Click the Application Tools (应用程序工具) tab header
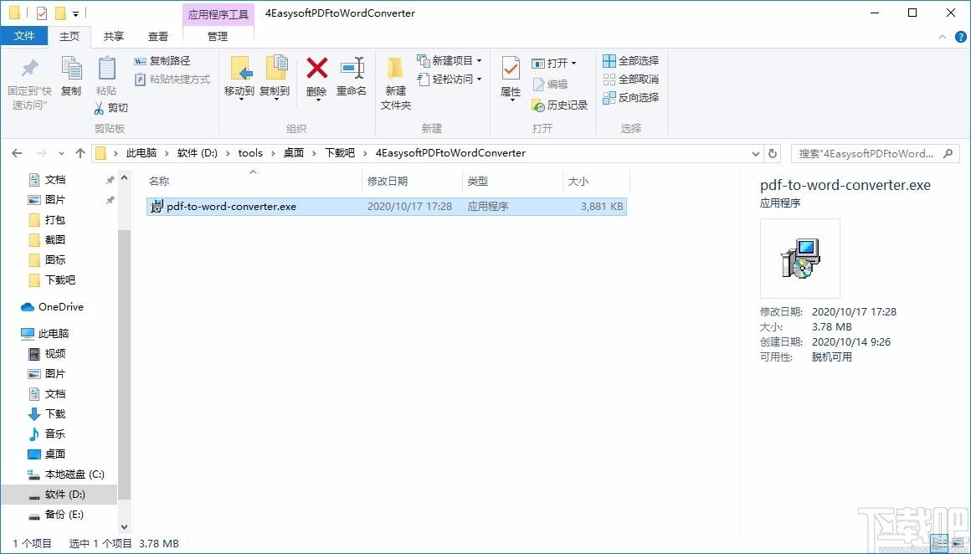Image resolution: width=971 pixels, height=554 pixels. click(218, 14)
